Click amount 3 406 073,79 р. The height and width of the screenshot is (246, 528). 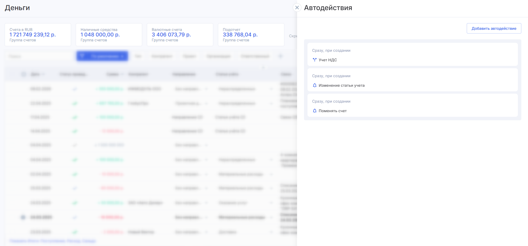click(x=171, y=35)
